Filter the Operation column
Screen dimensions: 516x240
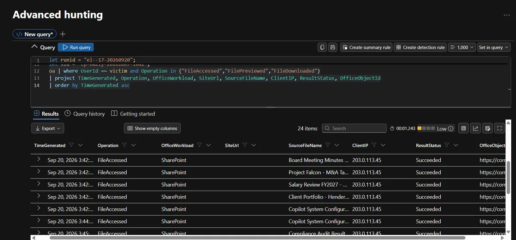coord(124,145)
